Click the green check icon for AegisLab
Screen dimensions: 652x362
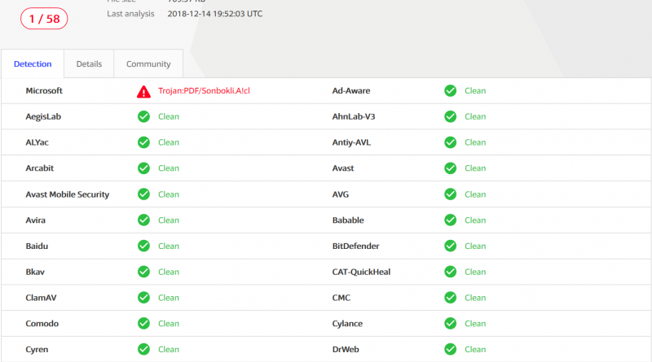[144, 116]
